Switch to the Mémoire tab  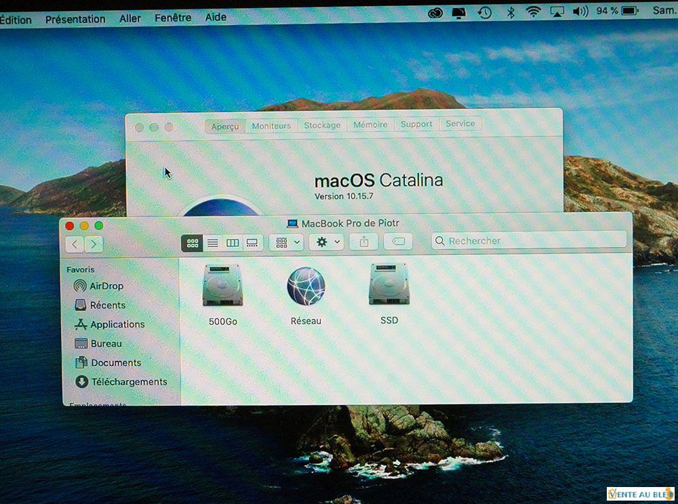point(370,125)
